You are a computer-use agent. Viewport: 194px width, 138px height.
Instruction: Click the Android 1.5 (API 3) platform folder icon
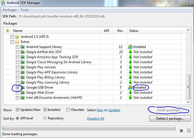pos(17,37)
